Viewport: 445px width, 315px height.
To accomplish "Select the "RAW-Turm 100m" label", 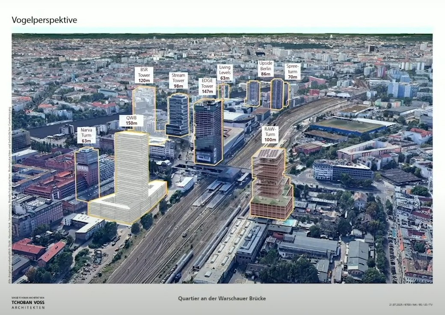I will [270, 134].
